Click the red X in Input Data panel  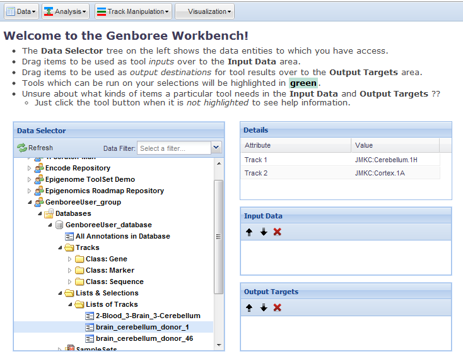[277, 232]
